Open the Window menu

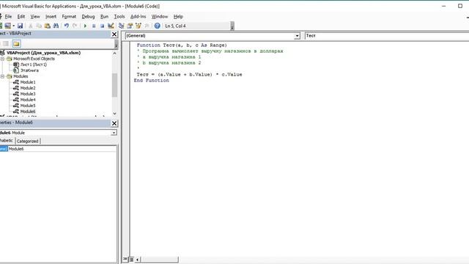click(160, 16)
